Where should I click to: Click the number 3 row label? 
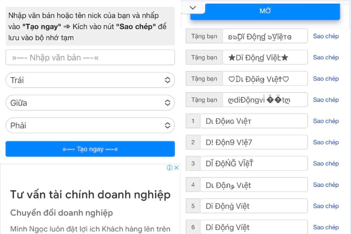[193, 163]
